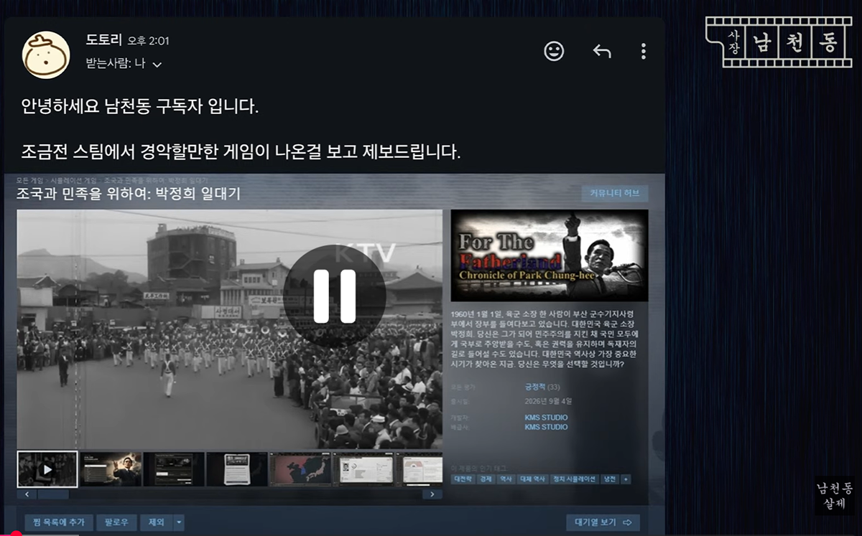Click the large pause button on video
The width and height of the screenshot is (862, 536).
pos(335,296)
